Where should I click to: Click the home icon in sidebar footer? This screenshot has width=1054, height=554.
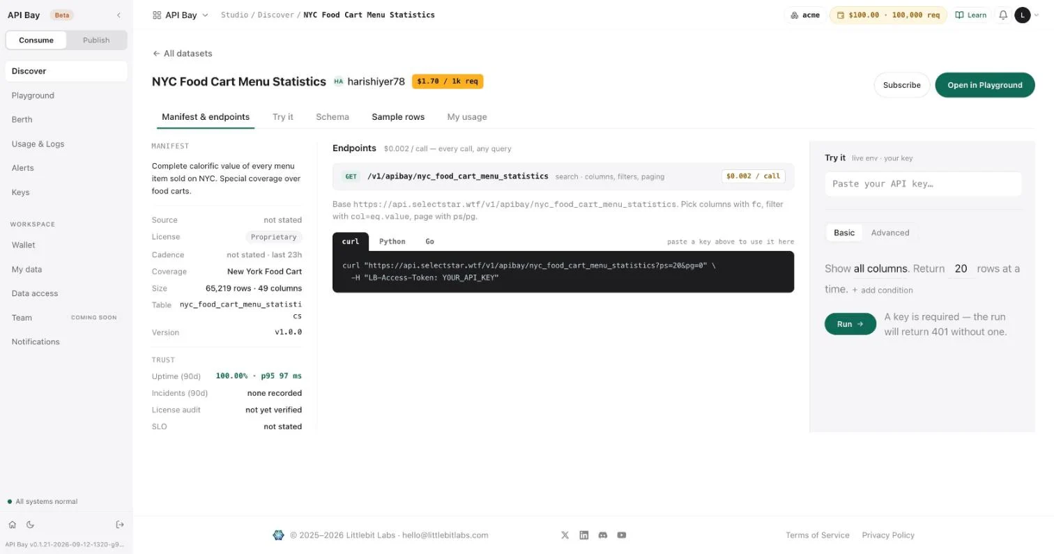pyautogui.click(x=12, y=525)
